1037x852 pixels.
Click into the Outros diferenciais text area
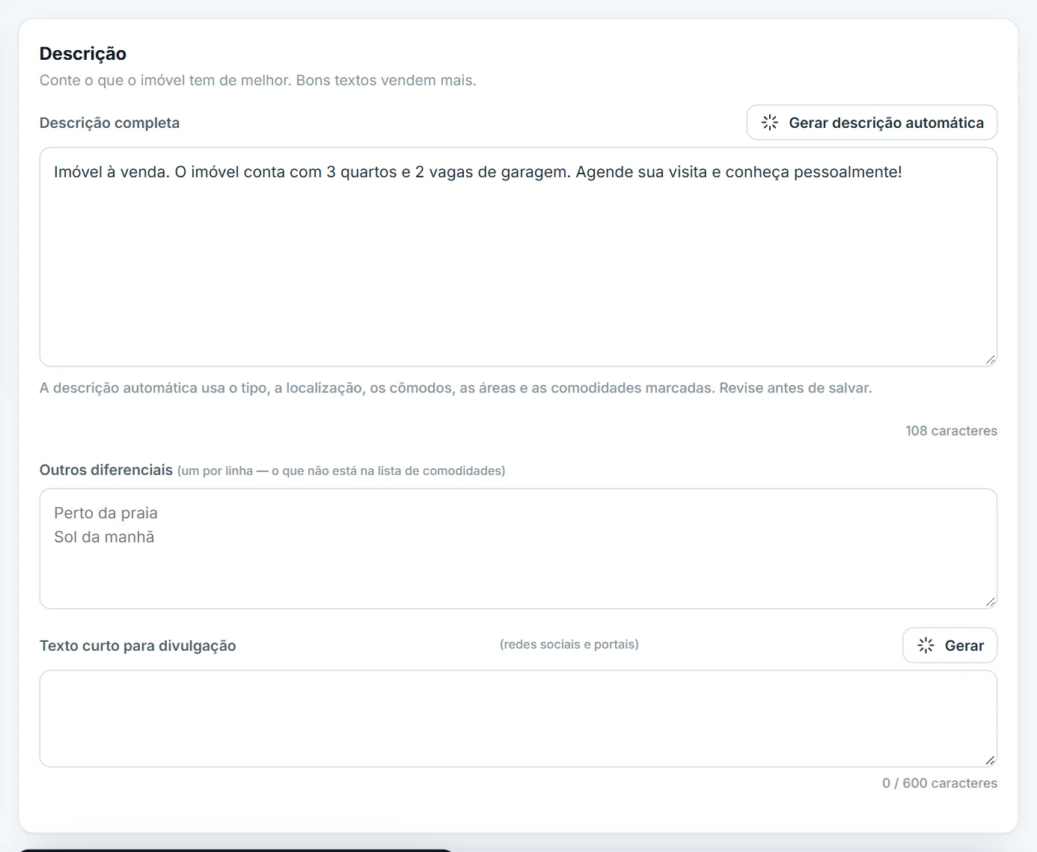coord(518,548)
